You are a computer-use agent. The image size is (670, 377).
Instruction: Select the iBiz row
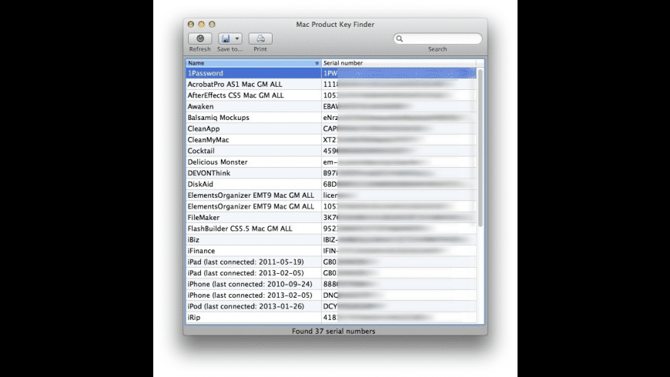(x=331, y=239)
